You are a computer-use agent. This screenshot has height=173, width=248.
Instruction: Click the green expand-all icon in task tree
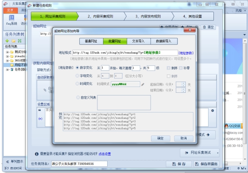pos(19,41)
